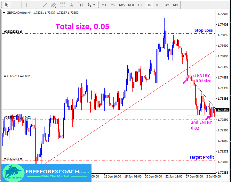Image resolution: width=231 pixels, height=182 pixels.
Task: Open the arrows objects dropdown
Action: (x=91, y=5)
